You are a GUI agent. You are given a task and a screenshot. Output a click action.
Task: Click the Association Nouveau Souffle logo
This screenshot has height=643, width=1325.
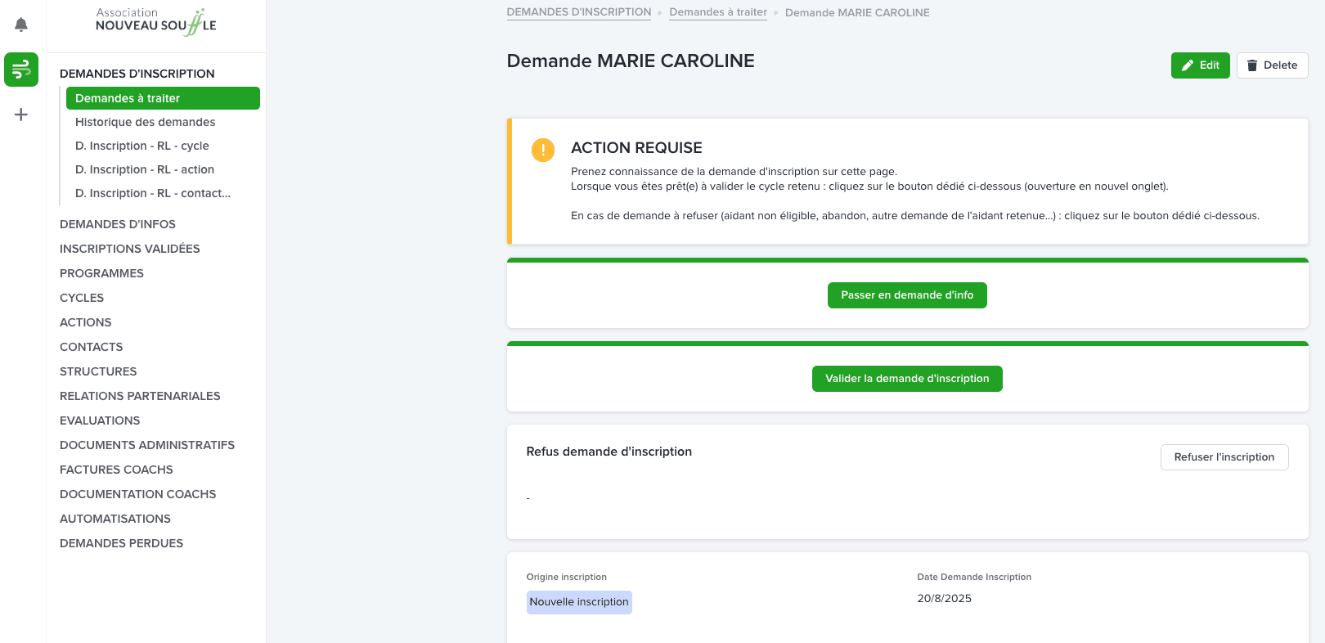[x=156, y=20]
